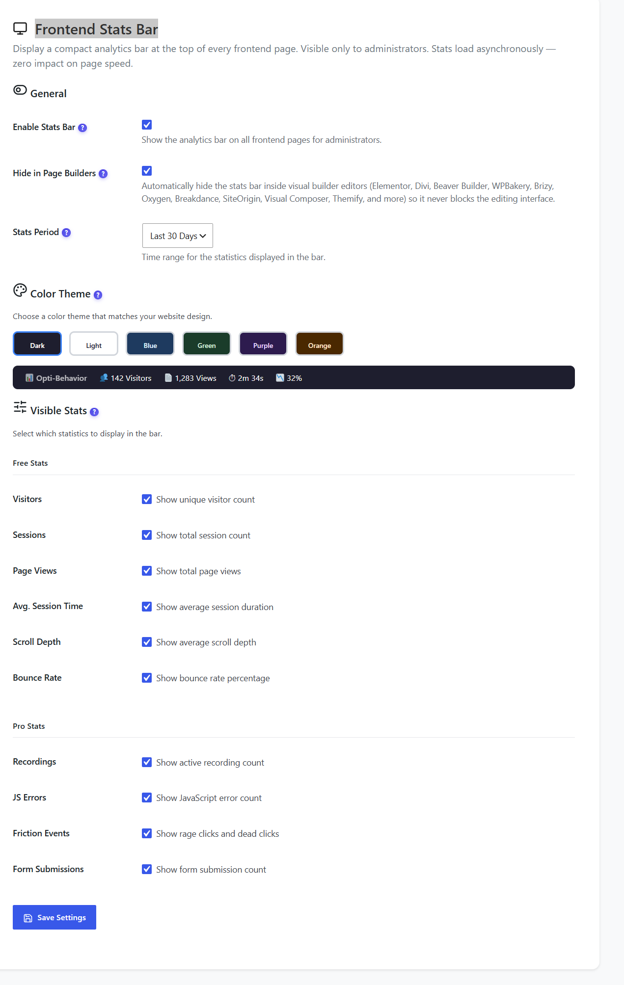624x985 pixels.
Task: Click the 'Frontend Stats Bar' heading
Action: pos(97,29)
